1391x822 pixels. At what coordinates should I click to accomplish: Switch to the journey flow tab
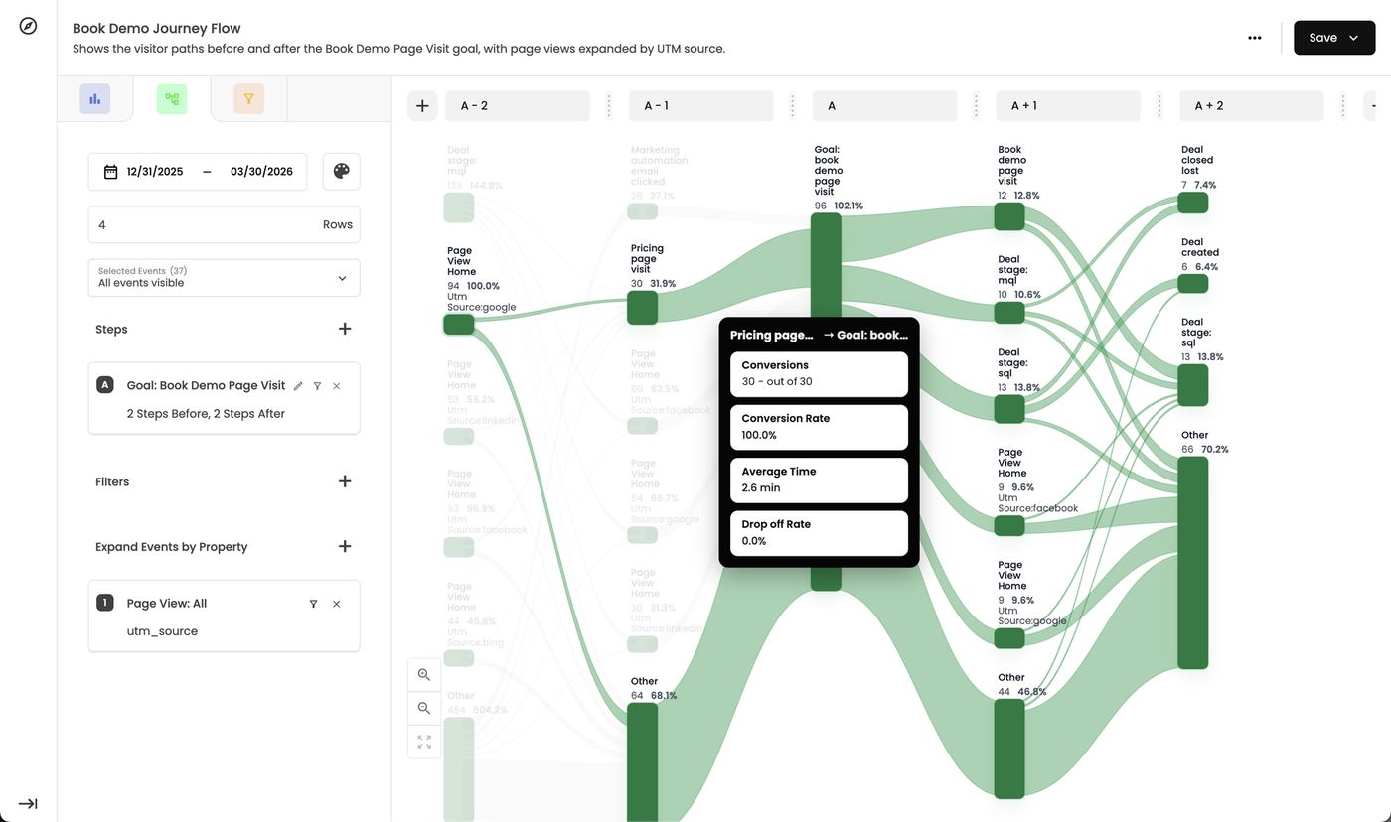172,99
